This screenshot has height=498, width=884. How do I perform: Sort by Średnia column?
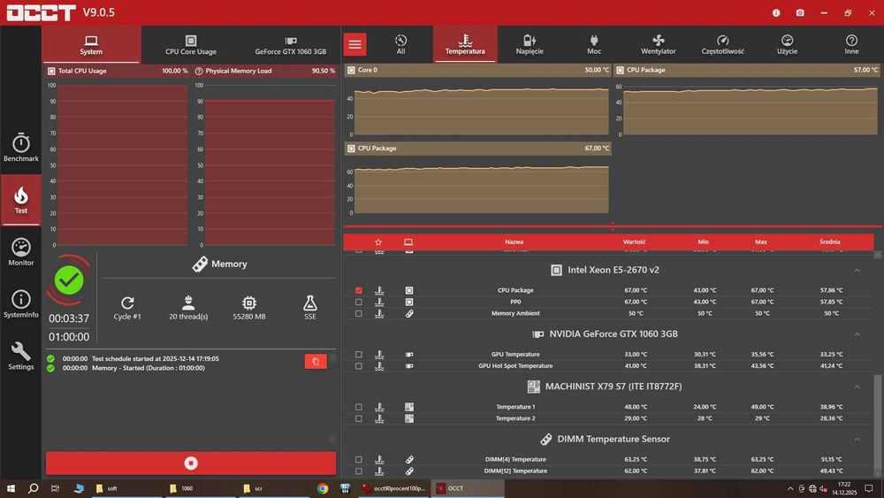pyautogui.click(x=830, y=242)
